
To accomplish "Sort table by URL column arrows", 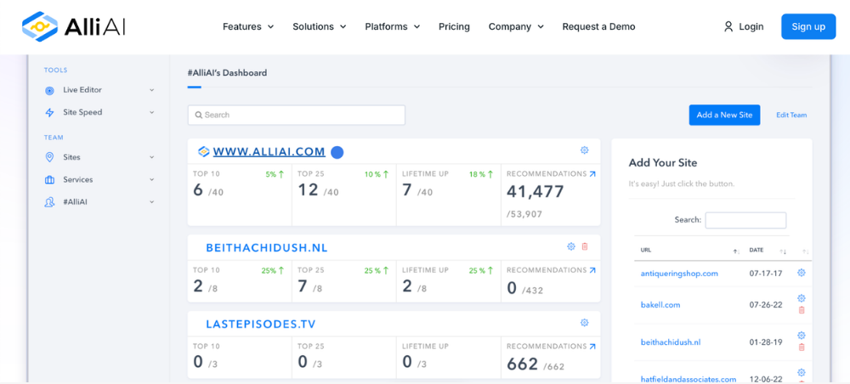I will tap(736, 251).
